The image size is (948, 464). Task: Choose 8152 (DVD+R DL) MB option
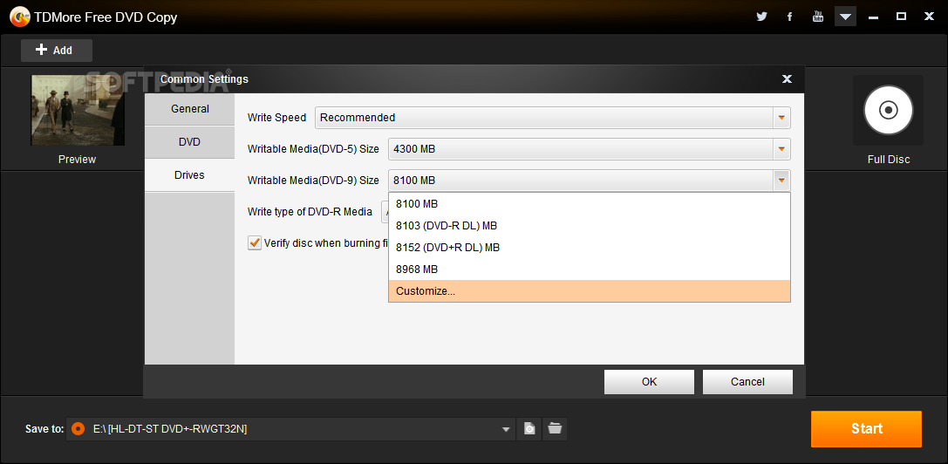point(590,248)
